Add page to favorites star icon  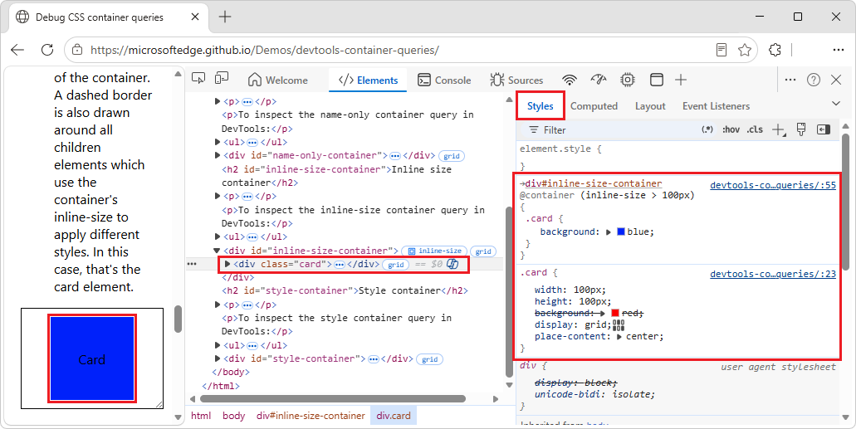click(x=745, y=51)
